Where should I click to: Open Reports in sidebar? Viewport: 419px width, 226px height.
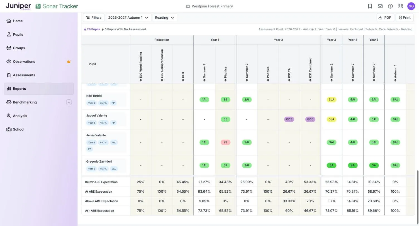point(39,89)
